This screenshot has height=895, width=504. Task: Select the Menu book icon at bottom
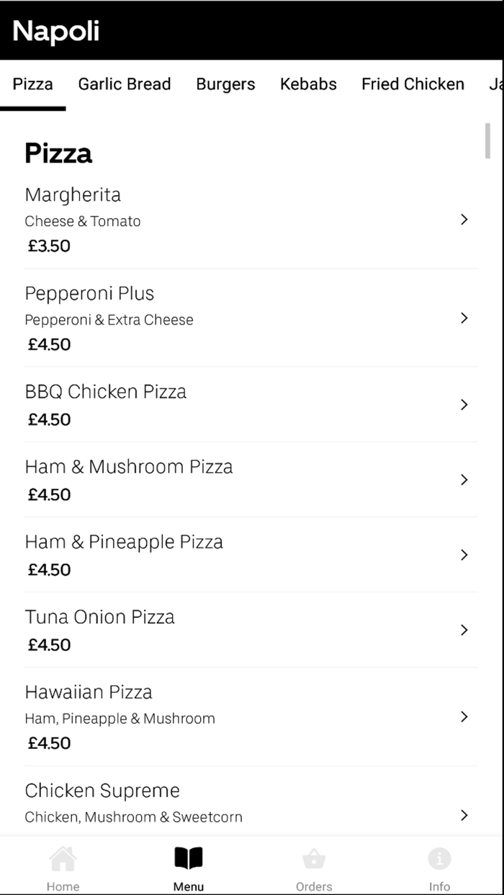pyautogui.click(x=188, y=860)
